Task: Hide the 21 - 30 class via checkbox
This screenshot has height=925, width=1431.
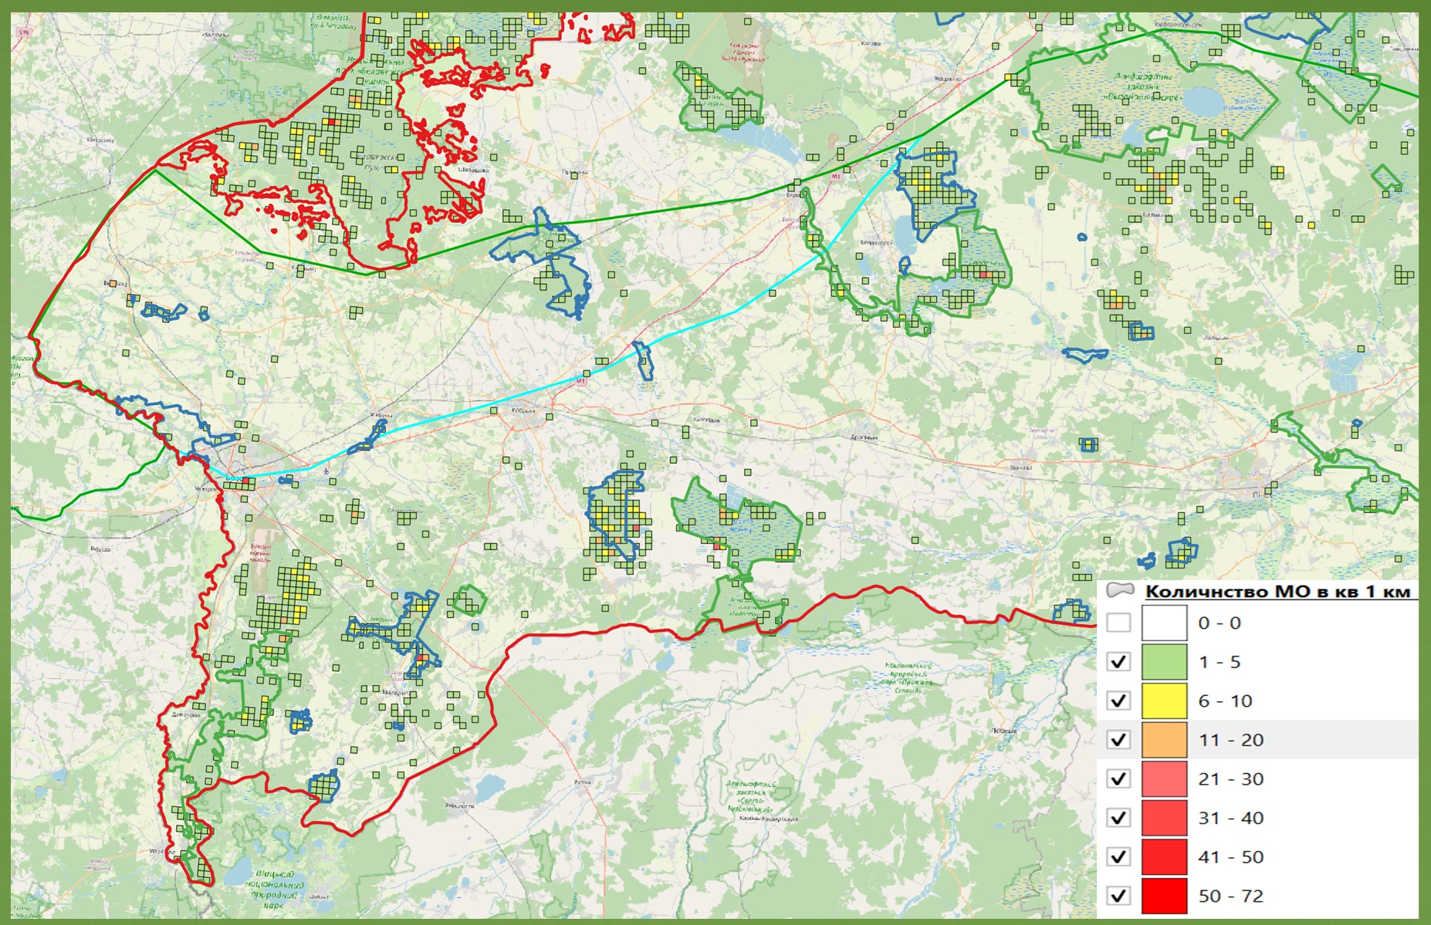Action: point(1118,779)
